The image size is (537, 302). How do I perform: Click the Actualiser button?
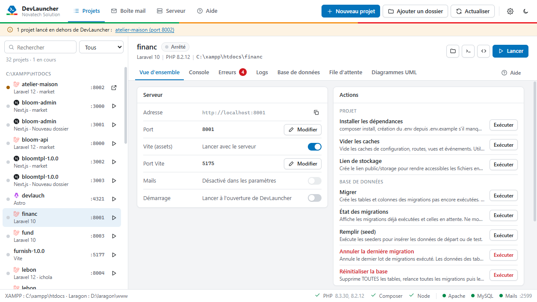click(472, 11)
